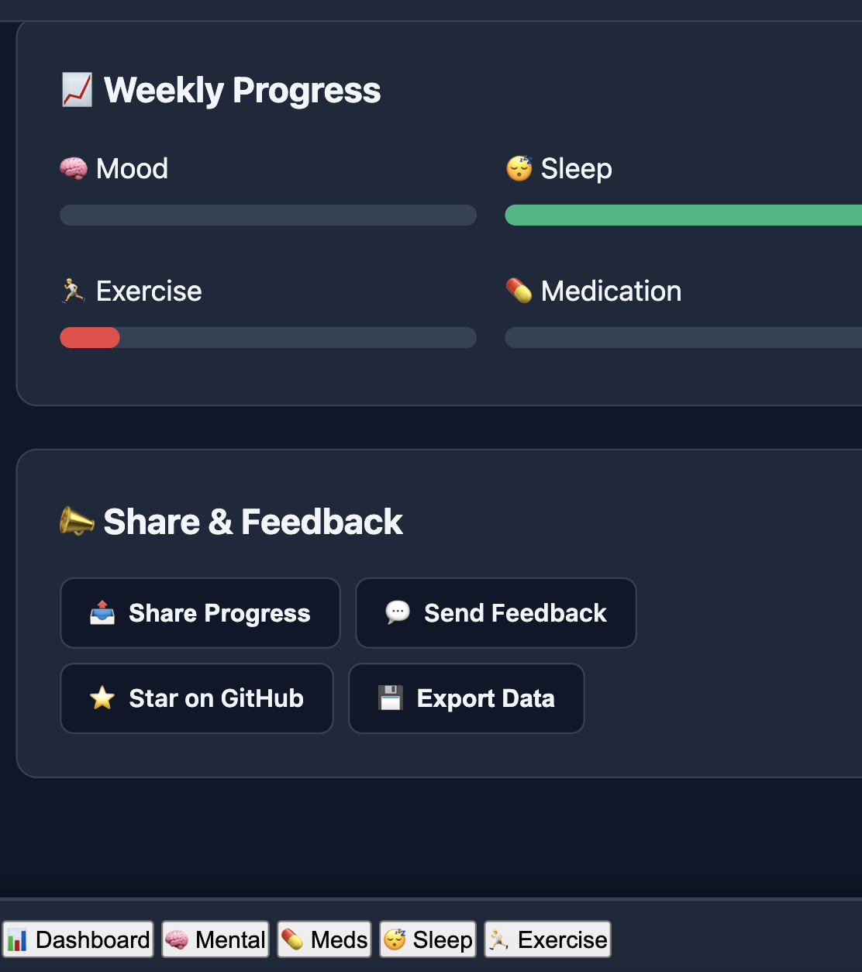Click the brain icon next to Mood
862x972 pixels.
click(x=74, y=168)
